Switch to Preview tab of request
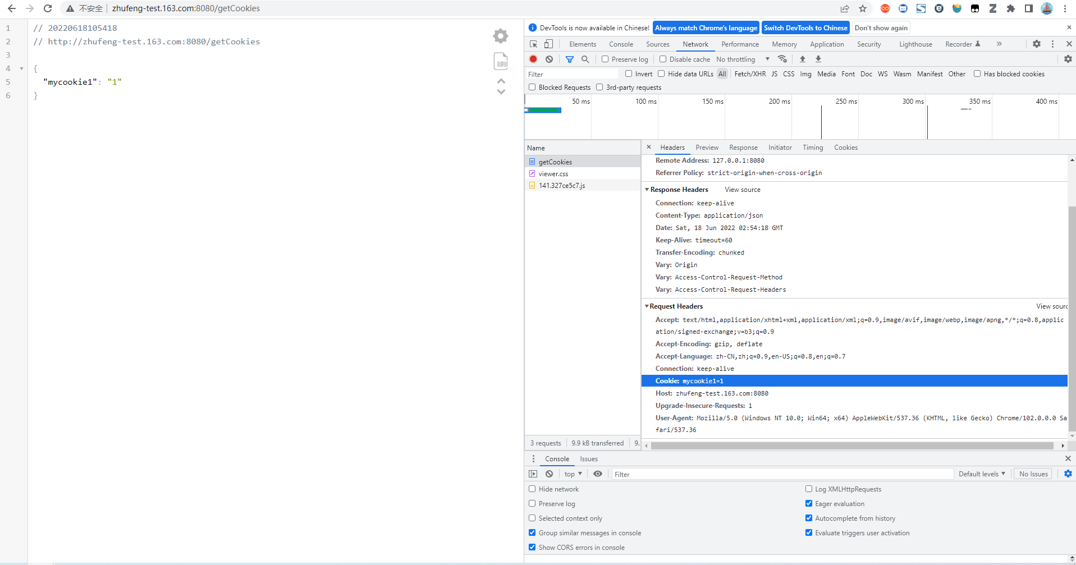 pyautogui.click(x=707, y=147)
